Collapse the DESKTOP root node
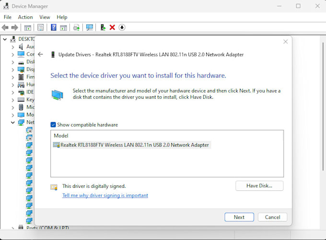 5,39
